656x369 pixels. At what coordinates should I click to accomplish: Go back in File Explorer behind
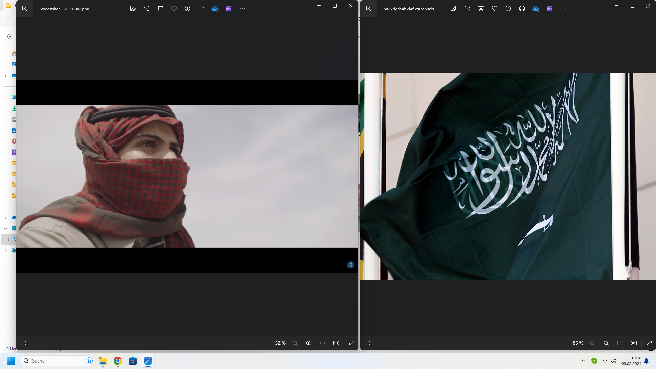pyautogui.click(x=9, y=19)
